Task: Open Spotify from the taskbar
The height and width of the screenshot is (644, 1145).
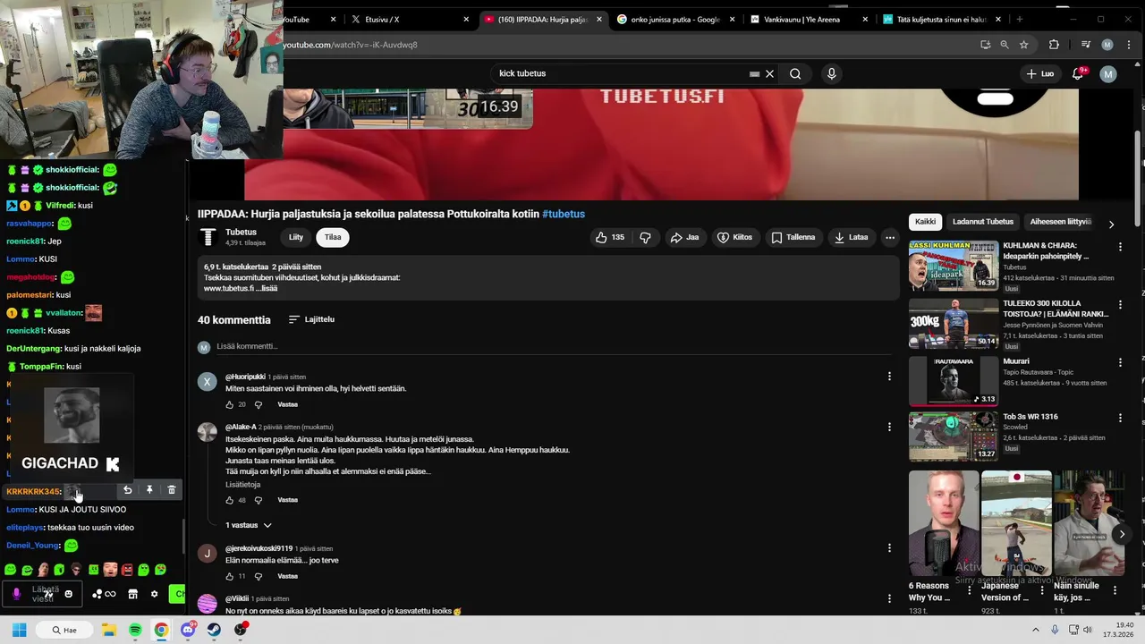Action: tap(135, 630)
